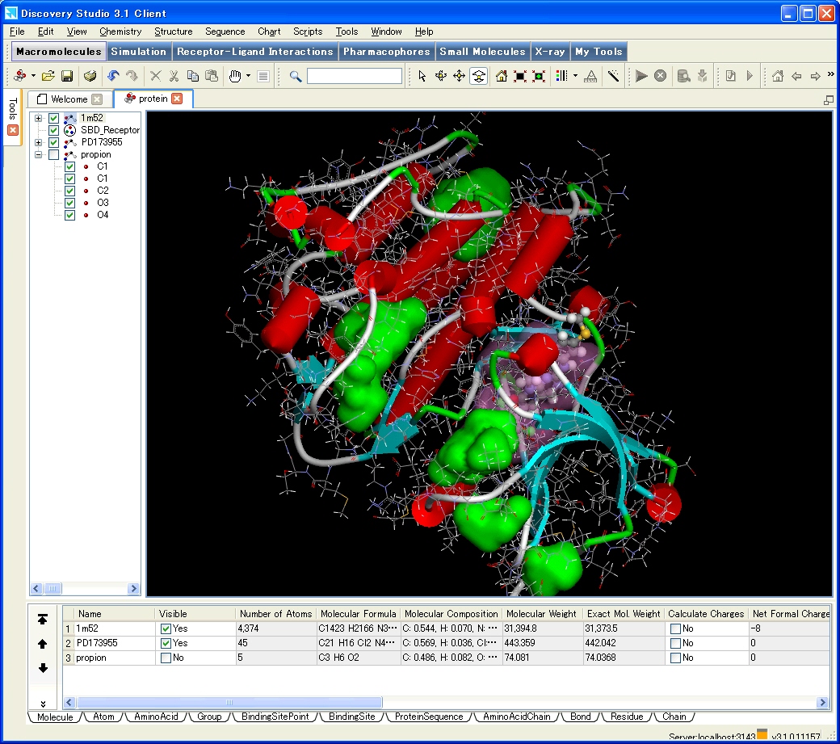The width and height of the screenshot is (840, 744).
Task: Click the search input field
Action: 355,76
